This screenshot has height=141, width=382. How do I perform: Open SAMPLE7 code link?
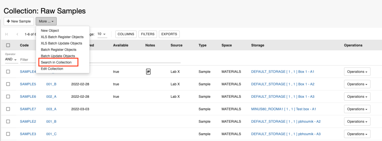[28, 109]
